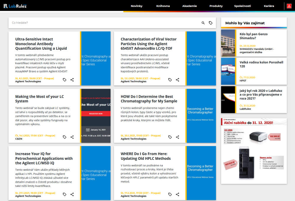Open the Shimadzu 'Akční nabídka' ad banner
The width and height of the screenshot is (295, 201).
coord(254,151)
